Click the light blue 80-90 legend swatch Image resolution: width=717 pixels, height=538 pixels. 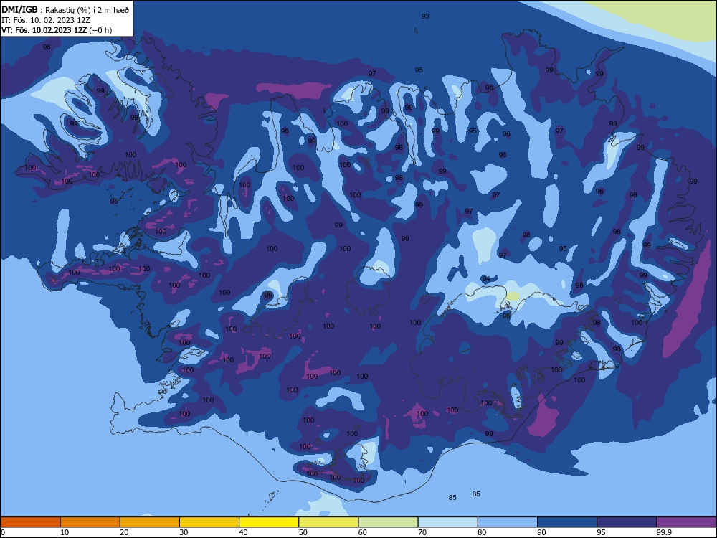coord(508,522)
